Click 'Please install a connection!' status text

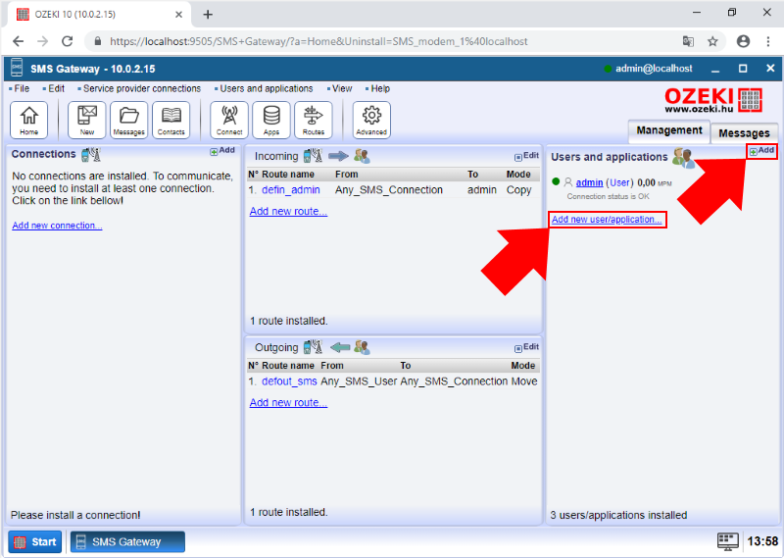coord(75,515)
